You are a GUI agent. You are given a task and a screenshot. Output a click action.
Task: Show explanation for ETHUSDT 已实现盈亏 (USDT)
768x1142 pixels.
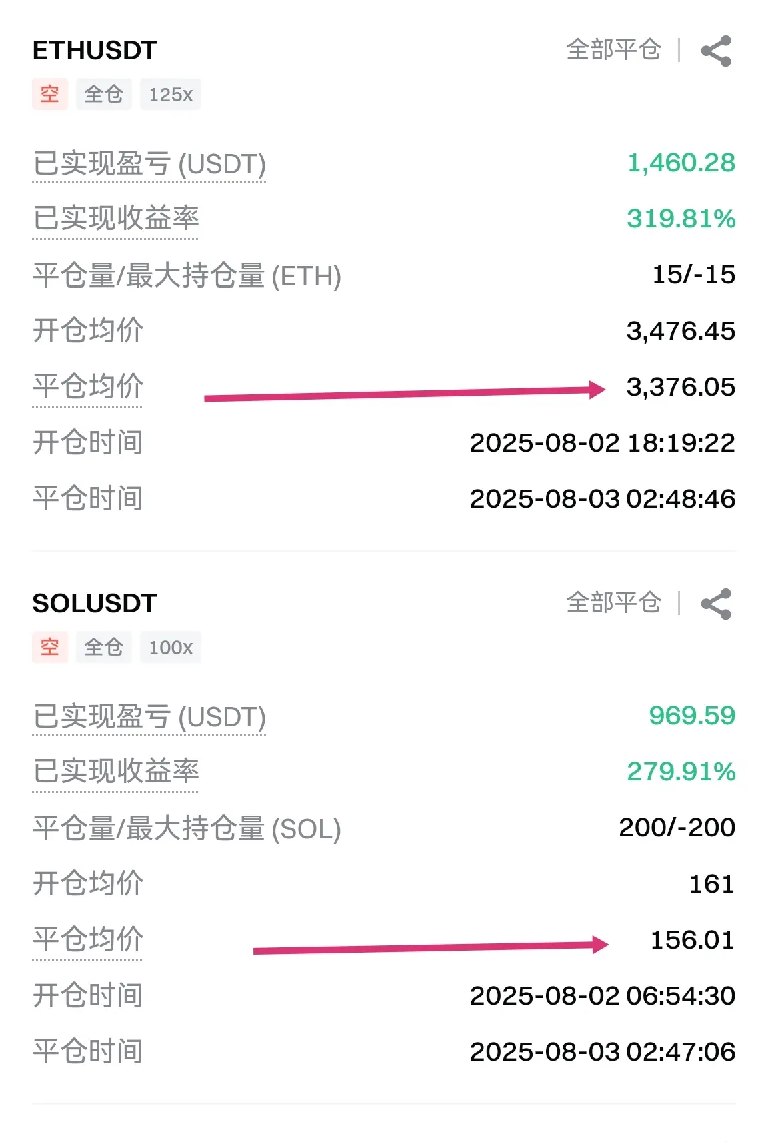click(149, 165)
